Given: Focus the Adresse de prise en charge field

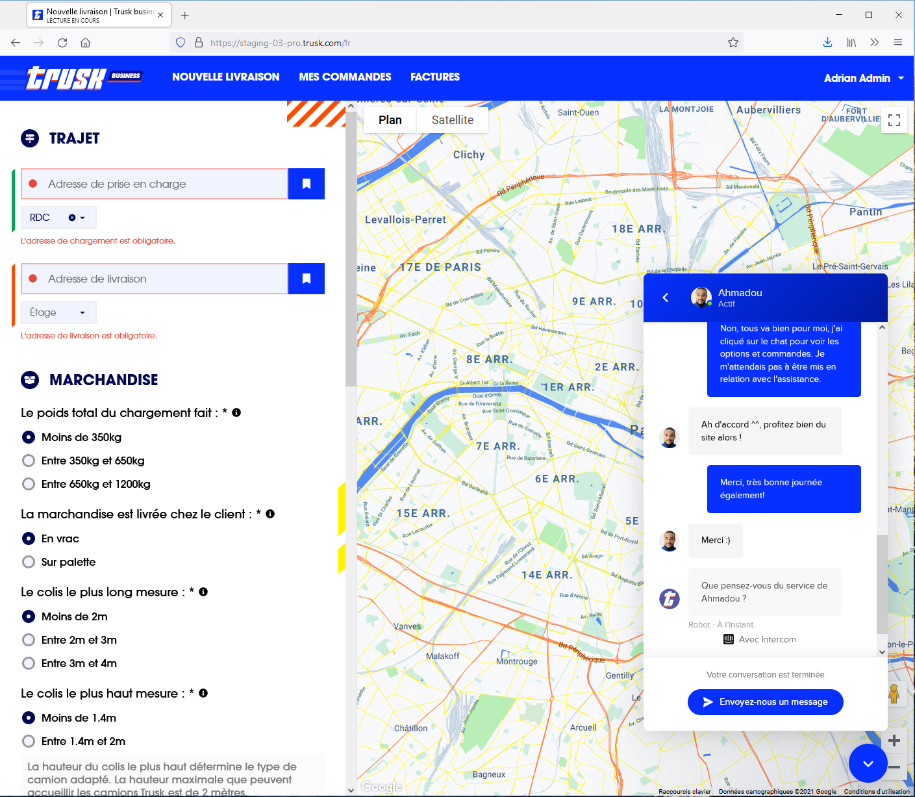Looking at the screenshot, I should [155, 184].
